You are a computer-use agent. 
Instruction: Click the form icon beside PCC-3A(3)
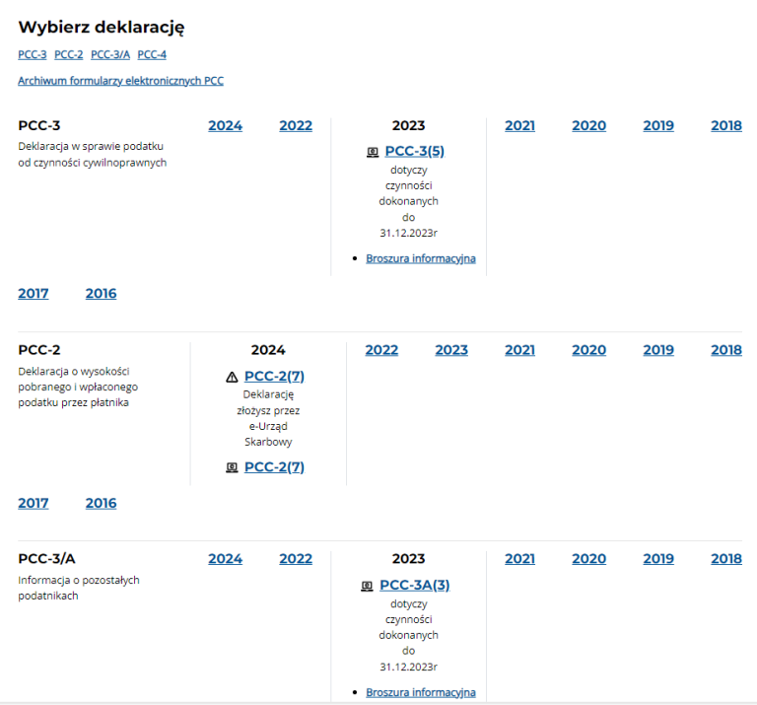tap(368, 586)
